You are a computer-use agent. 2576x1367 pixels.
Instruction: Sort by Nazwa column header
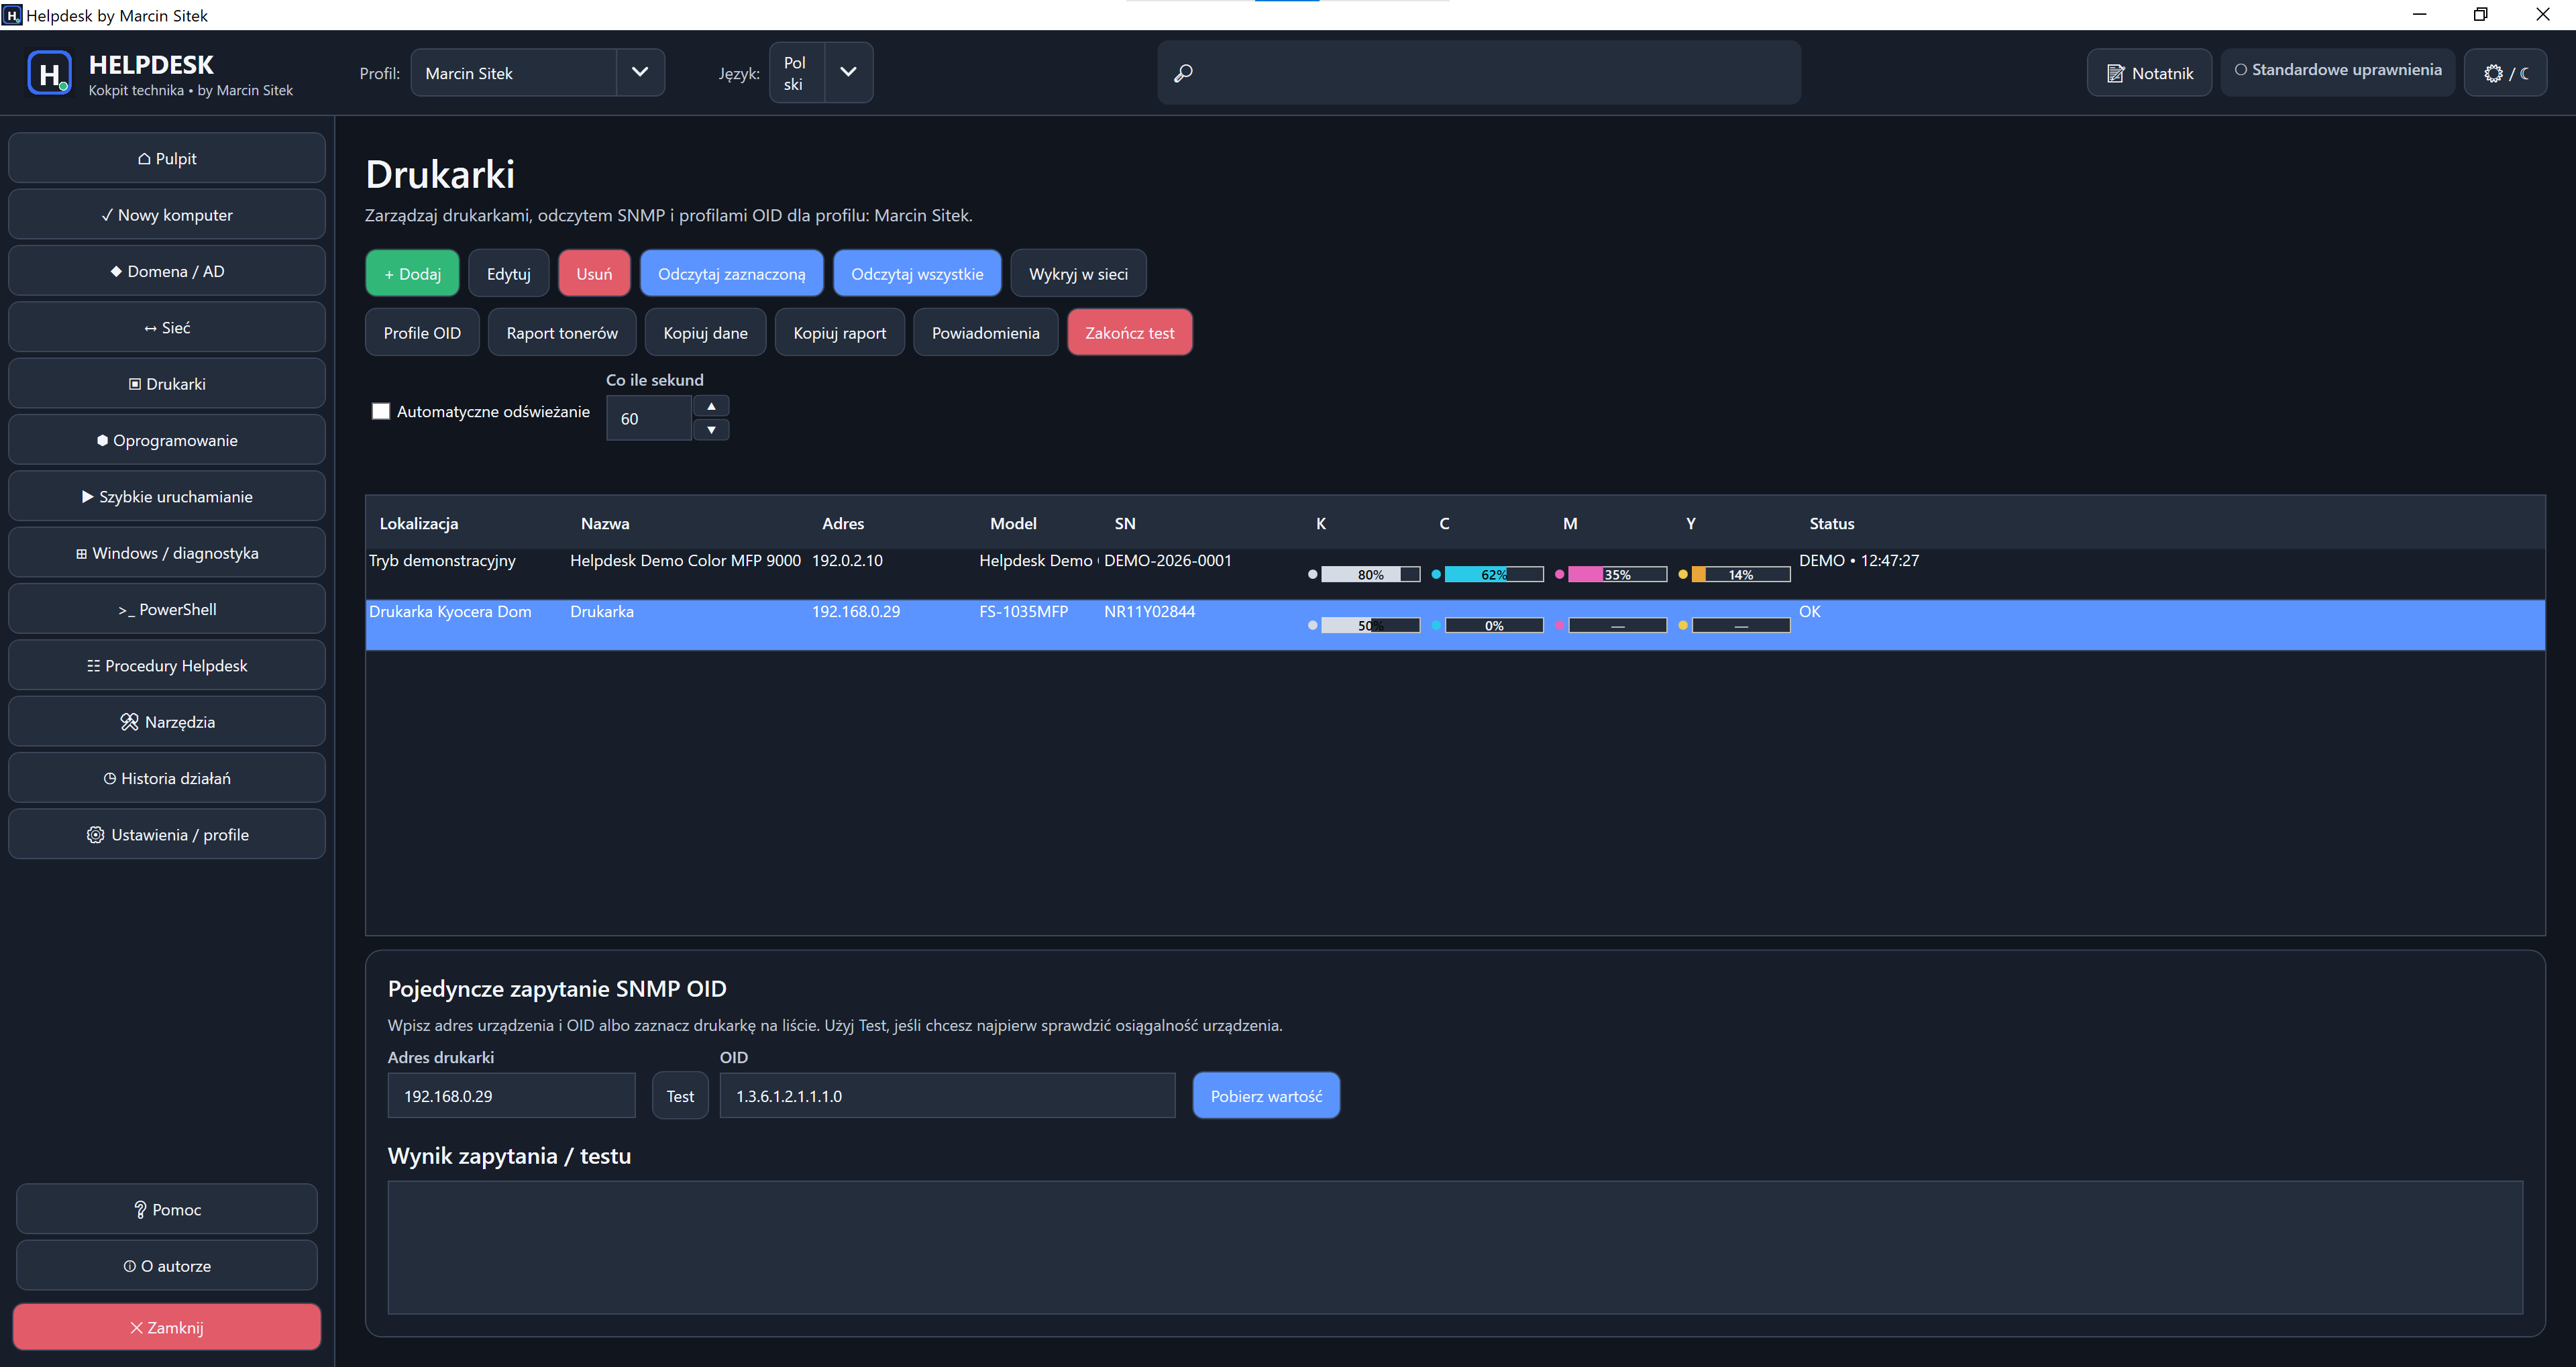(x=605, y=523)
